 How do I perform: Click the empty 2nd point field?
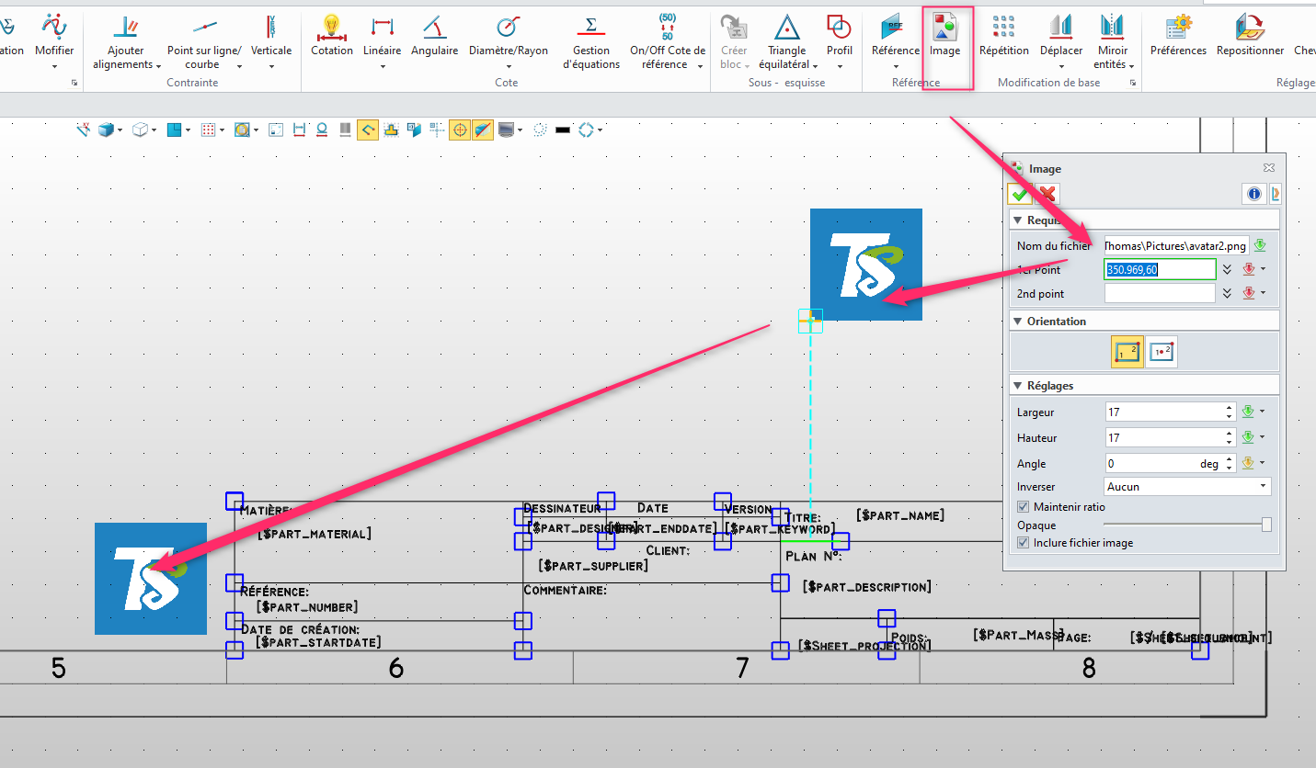[x=1160, y=293]
